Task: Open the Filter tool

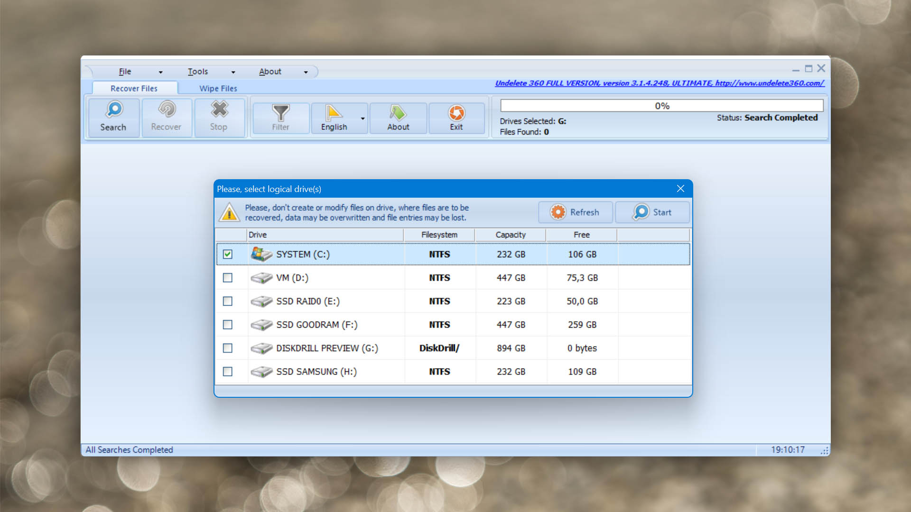Action: click(x=280, y=118)
